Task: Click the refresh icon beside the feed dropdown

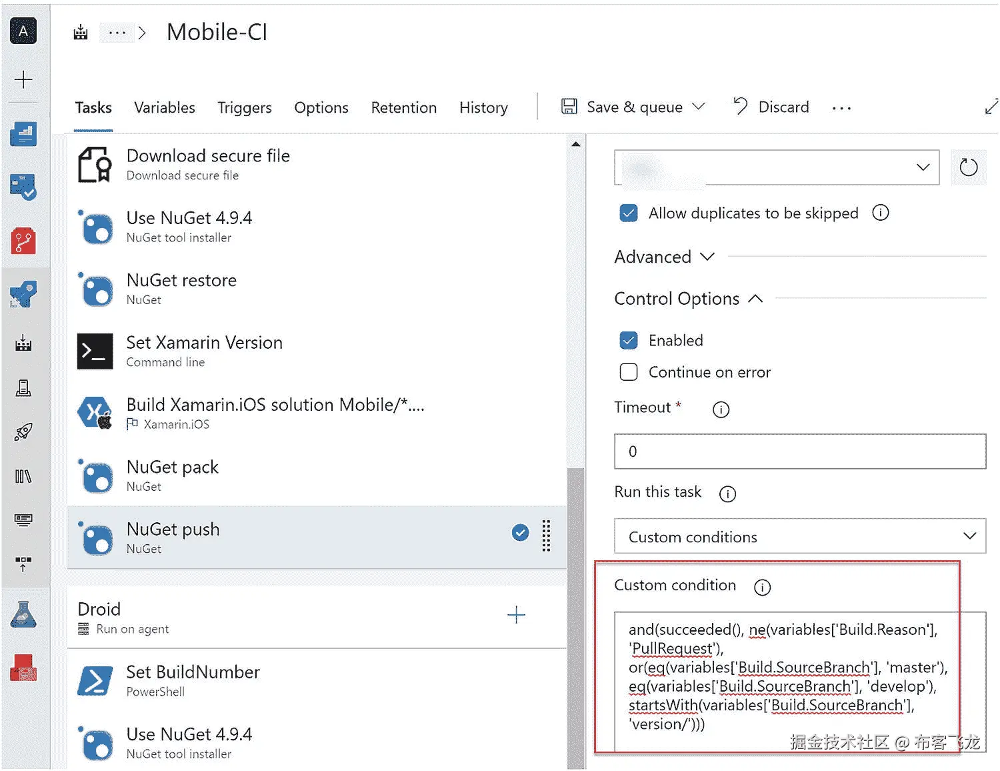Action: click(968, 167)
